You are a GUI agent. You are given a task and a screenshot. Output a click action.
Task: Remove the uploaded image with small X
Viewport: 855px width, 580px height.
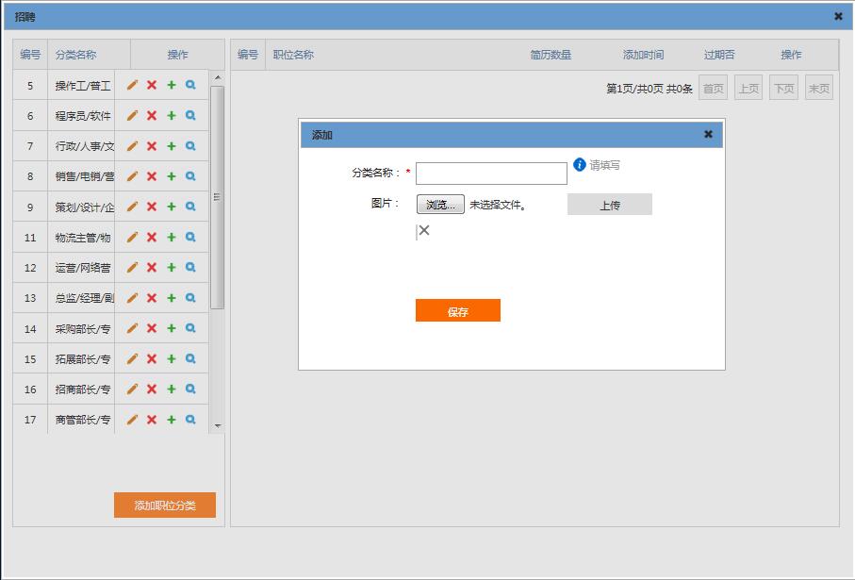(424, 230)
